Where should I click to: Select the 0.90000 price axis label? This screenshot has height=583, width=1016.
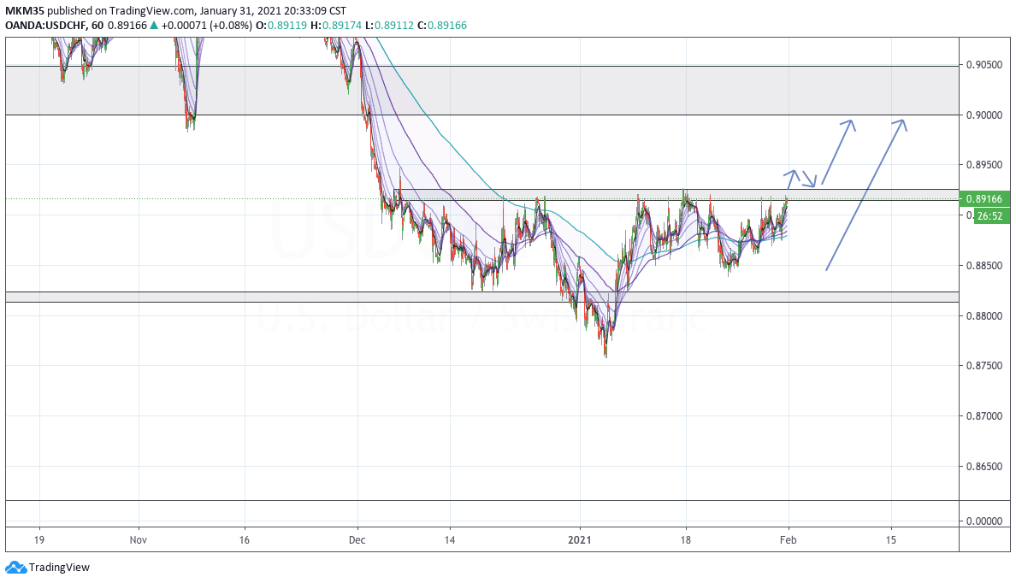point(984,115)
